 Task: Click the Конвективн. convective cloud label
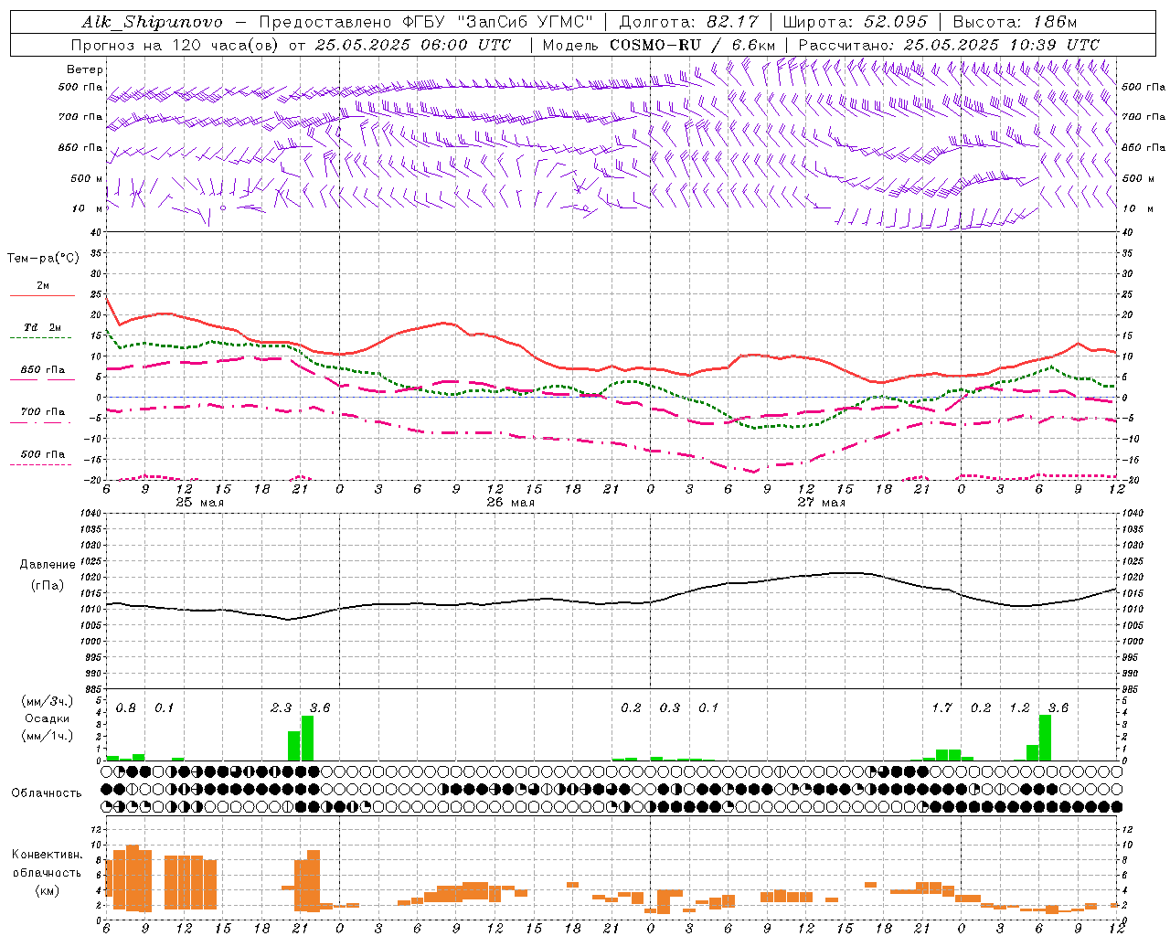click(x=47, y=855)
